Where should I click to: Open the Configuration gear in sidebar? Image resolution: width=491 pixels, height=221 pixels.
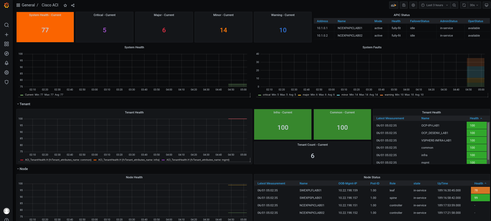coord(7,73)
